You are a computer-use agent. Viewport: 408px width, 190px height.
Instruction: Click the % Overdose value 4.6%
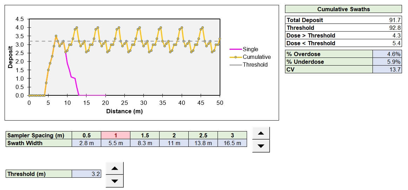[387, 54]
